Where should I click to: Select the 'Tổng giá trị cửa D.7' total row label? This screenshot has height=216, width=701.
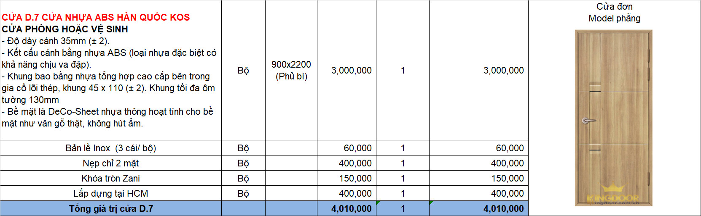click(x=110, y=208)
